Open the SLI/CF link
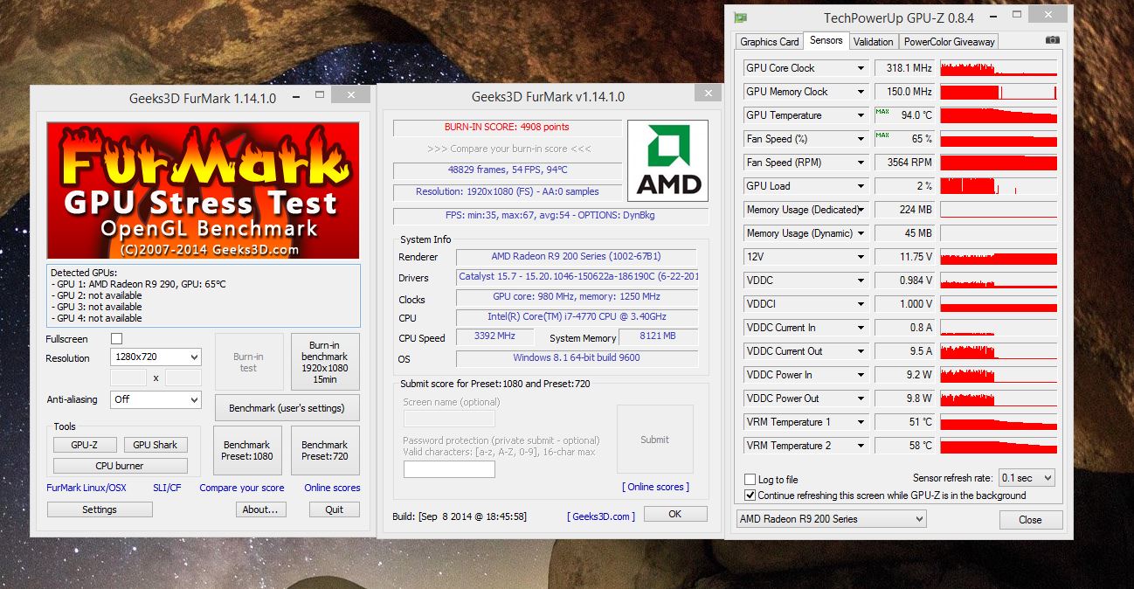 167,488
